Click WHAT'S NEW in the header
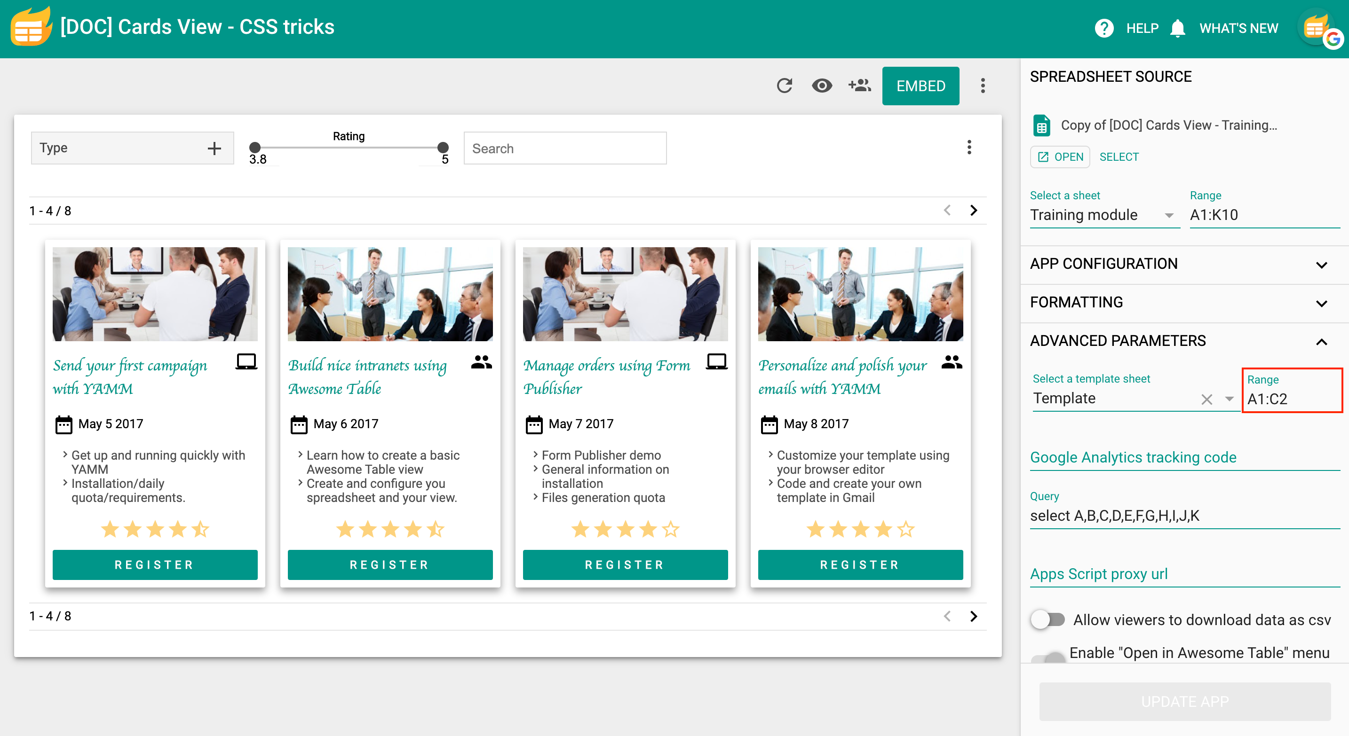This screenshot has height=736, width=1349. (x=1238, y=28)
